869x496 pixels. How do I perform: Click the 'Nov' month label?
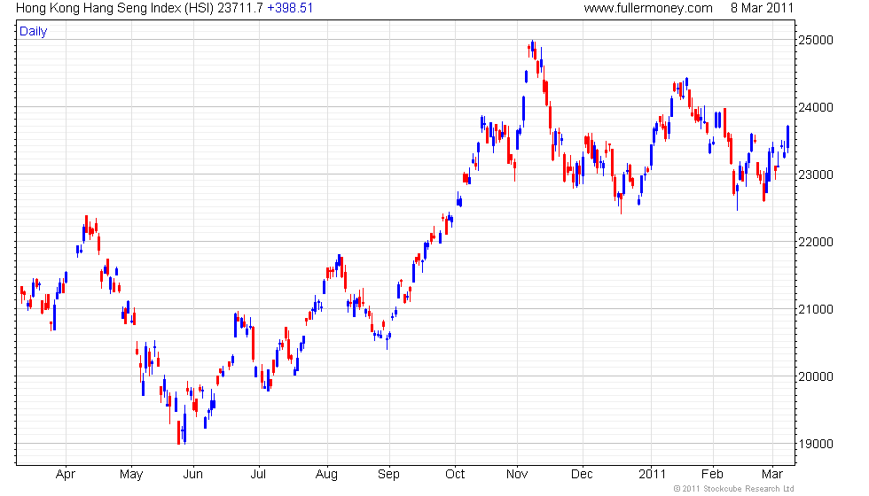[517, 475]
